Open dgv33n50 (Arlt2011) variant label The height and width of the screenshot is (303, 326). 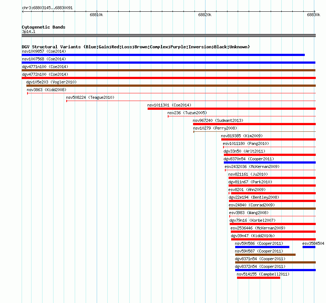coord(245,151)
